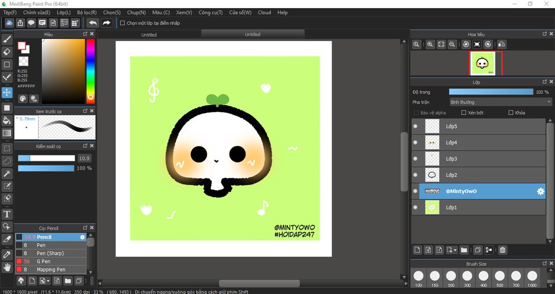The width and height of the screenshot is (555, 294).
Task: Select the rectangular Select tool
Action: [7, 148]
